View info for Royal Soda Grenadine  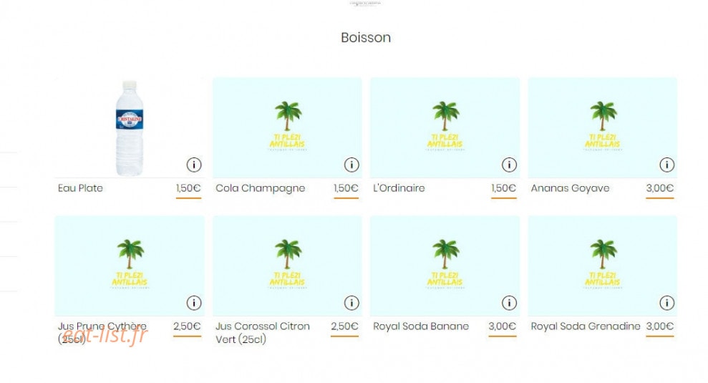(666, 303)
